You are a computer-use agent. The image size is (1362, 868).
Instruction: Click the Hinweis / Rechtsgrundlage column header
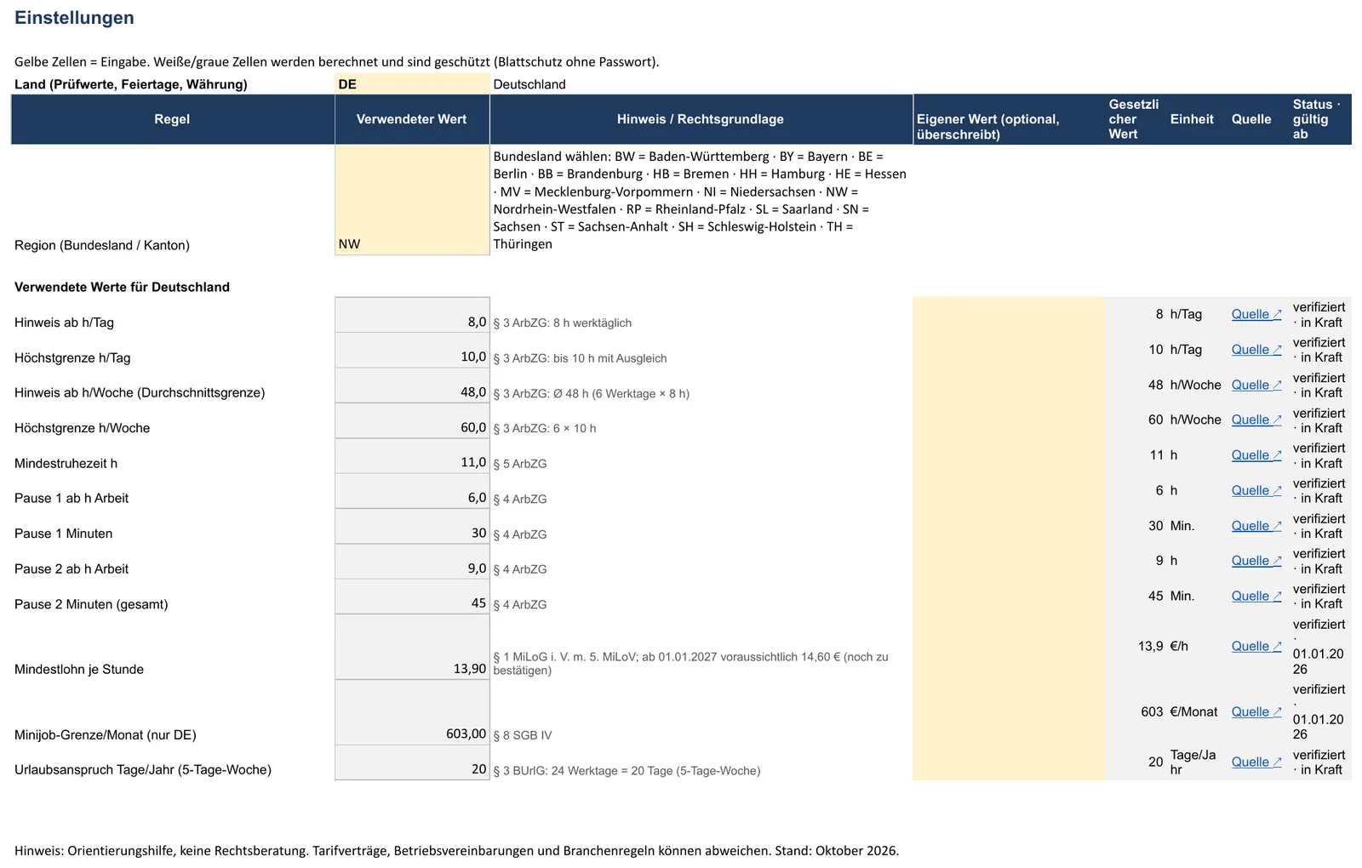[x=701, y=119]
